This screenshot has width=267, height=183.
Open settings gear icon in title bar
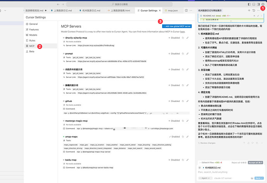pos(263,4)
